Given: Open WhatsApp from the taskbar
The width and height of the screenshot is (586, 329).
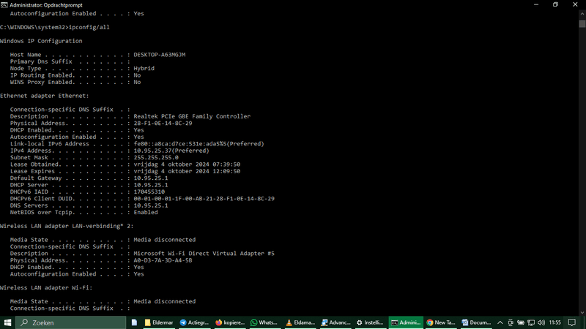Looking at the screenshot, I should [264, 322].
